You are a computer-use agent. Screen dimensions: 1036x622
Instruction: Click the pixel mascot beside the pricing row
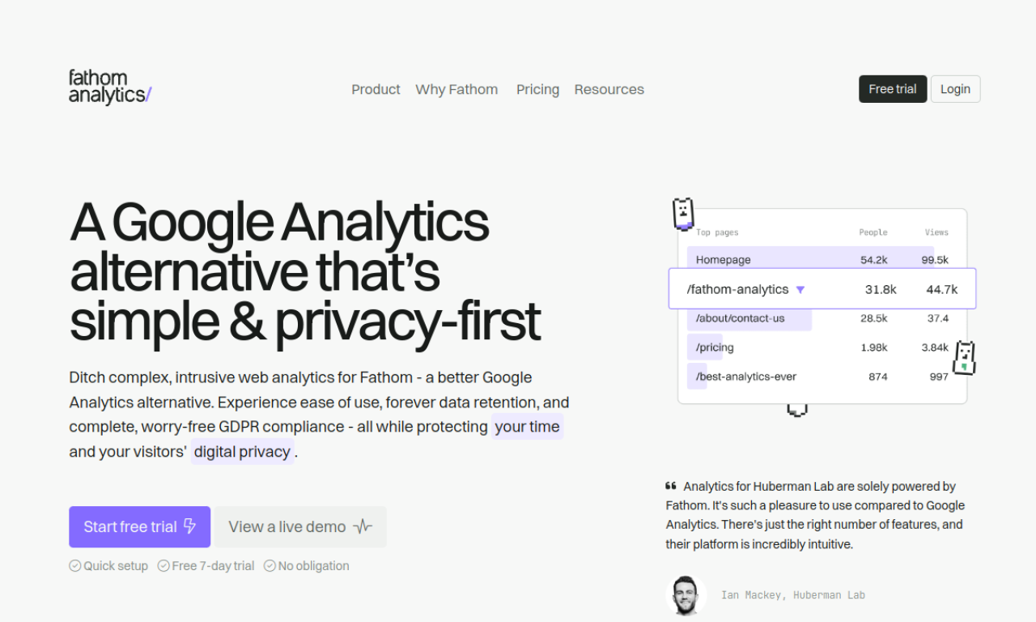964,357
